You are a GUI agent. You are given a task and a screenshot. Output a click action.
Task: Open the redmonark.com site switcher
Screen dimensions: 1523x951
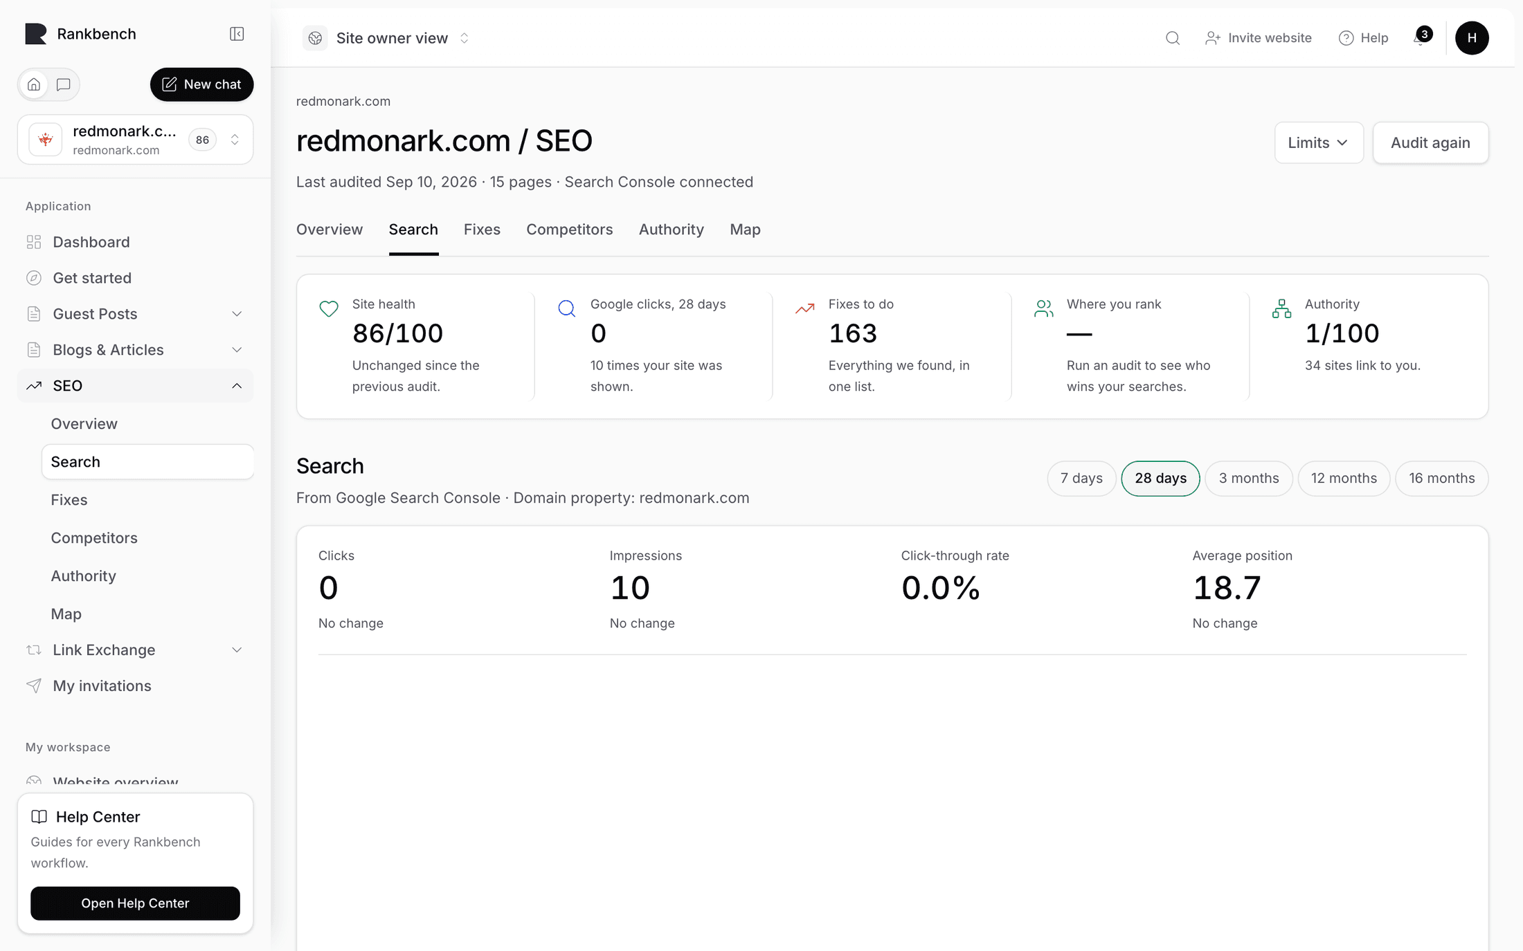[136, 140]
